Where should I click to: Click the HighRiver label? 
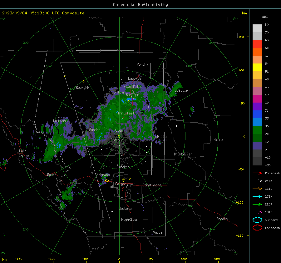(x=130, y=220)
